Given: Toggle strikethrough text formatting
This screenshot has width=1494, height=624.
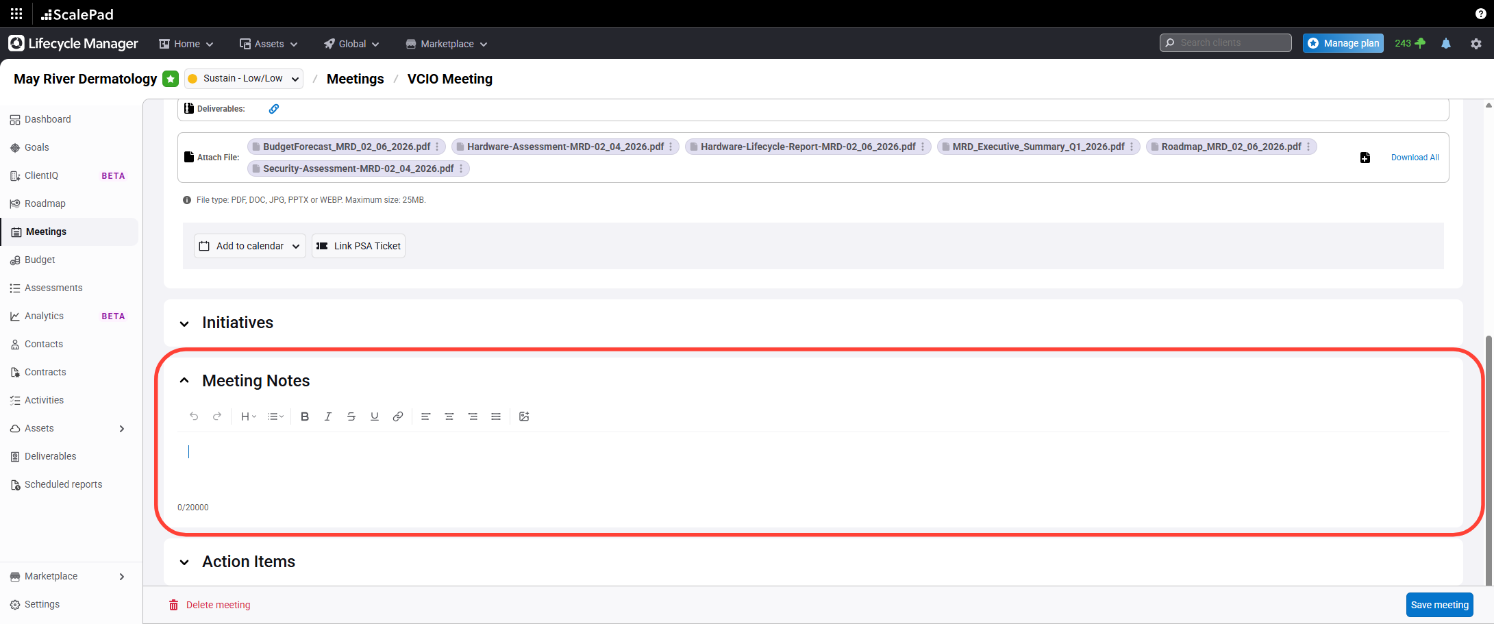Looking at the screenshot, I should click(x=351, y=416).
